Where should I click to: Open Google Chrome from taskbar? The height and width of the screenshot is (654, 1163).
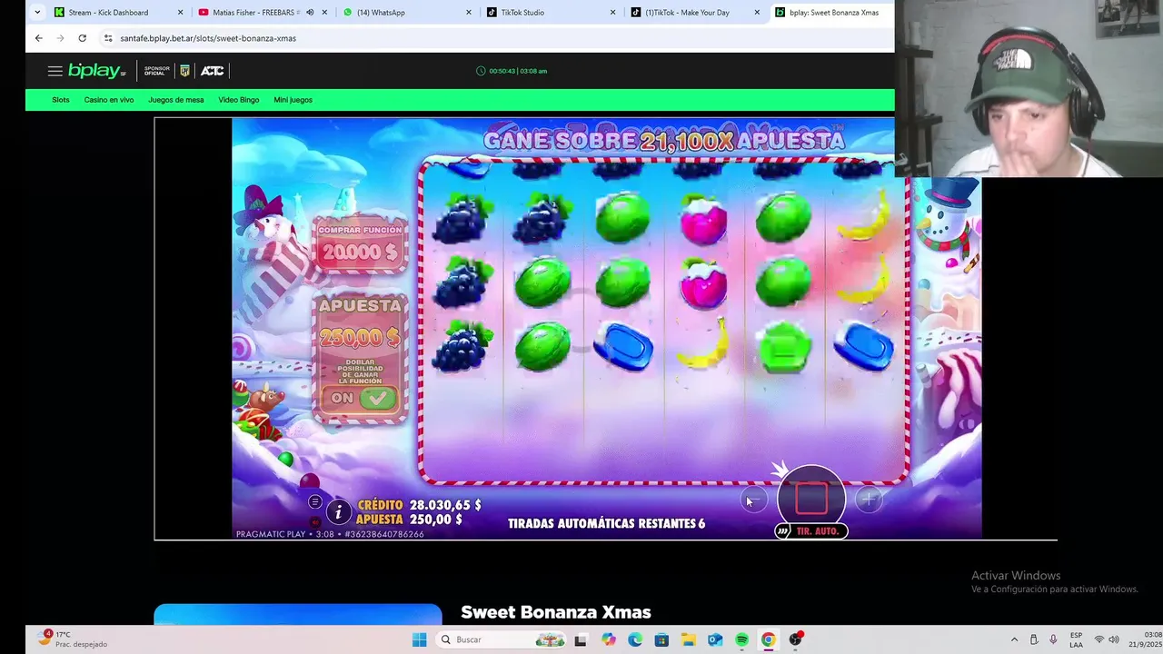769,639
